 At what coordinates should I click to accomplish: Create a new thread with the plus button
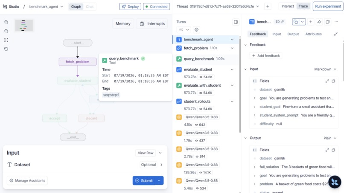[x=268, y=6]
